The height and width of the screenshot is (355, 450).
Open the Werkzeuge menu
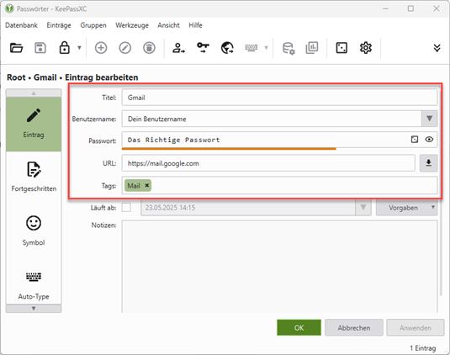[132, 25]
